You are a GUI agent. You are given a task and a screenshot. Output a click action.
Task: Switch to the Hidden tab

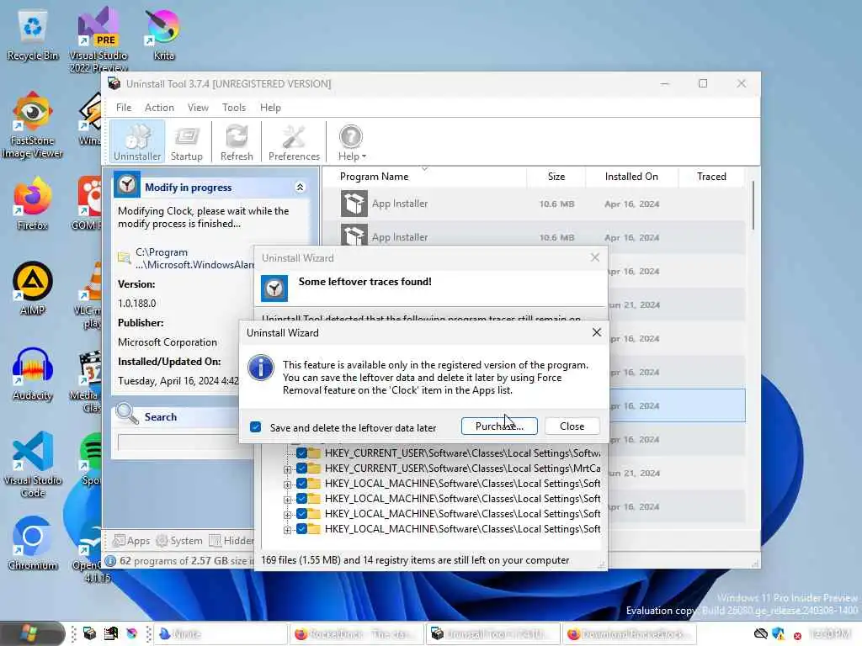[231, 541]
